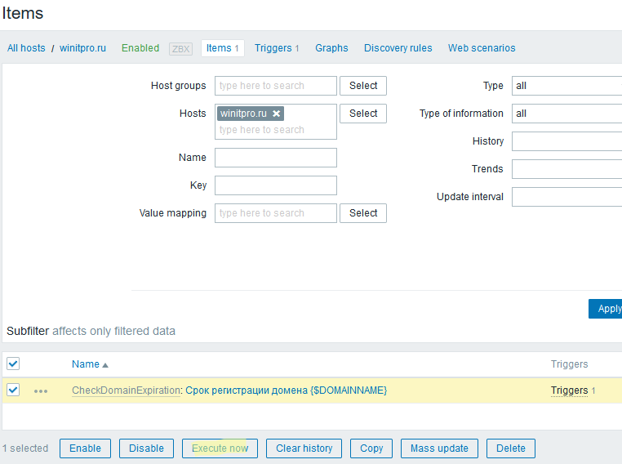Image resolution: width=622 pixels, height=464 pixels.
Task: Open the CheckDomainExpiration template link
Action: (x=126, y=390)
